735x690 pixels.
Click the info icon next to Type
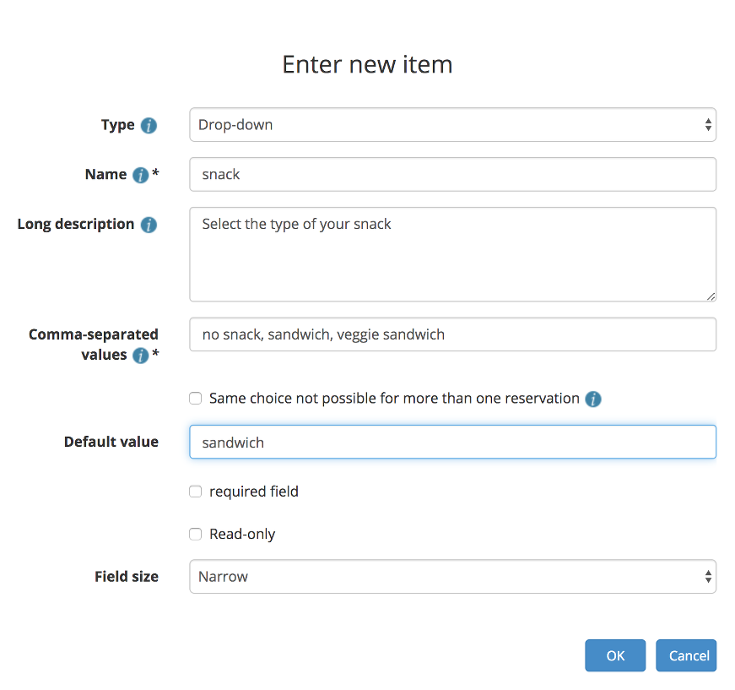(149, 126)
